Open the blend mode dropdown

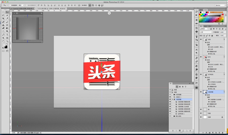click(x=206, y=32)
